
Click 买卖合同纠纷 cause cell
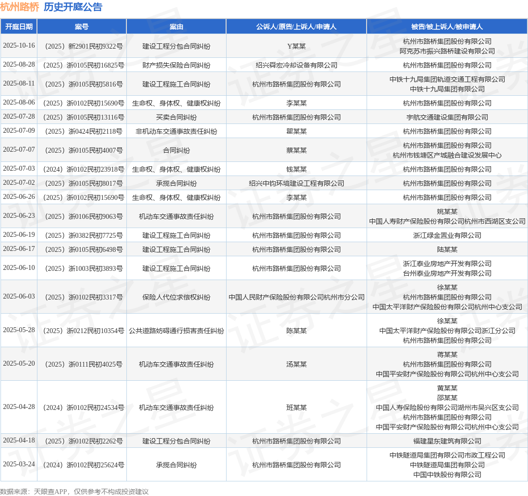pos(176,117)
